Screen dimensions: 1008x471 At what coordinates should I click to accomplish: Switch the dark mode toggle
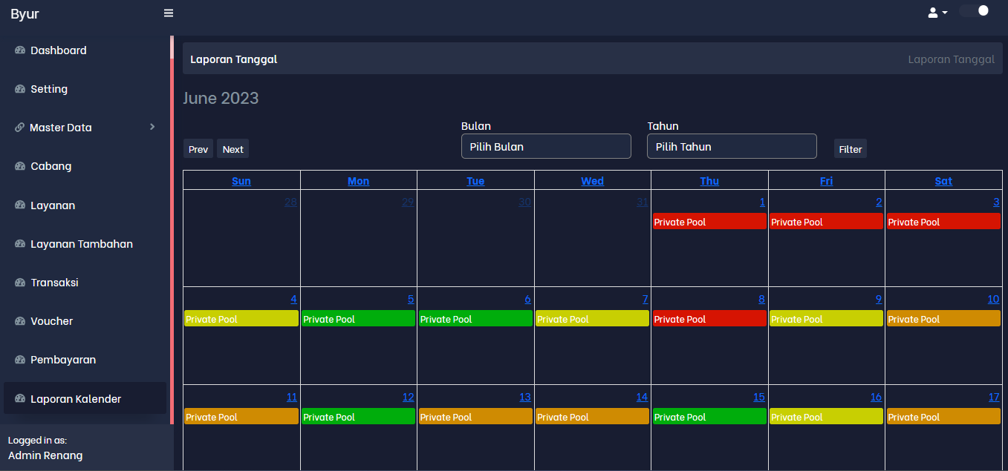[975, 11]
